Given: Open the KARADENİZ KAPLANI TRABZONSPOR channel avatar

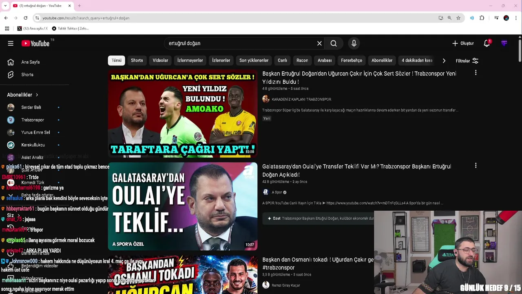Looking at the screenshot, I should [x=266, y=99].
